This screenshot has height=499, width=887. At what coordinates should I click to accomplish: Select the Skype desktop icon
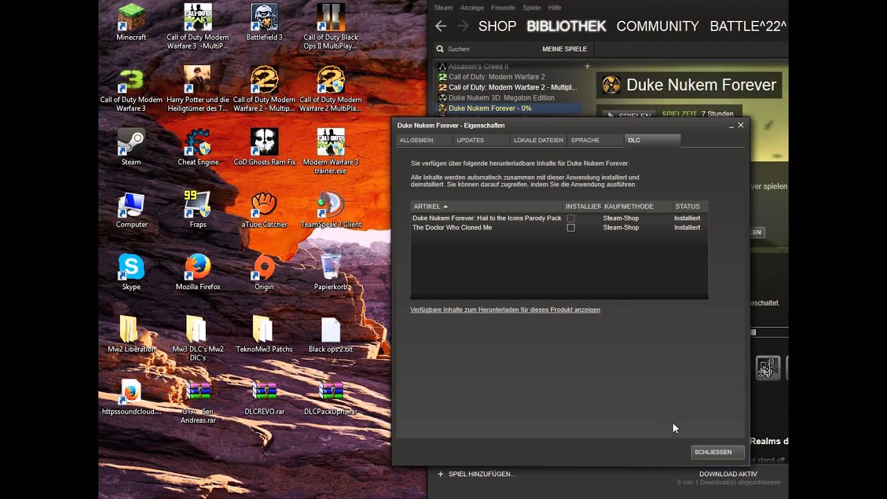(x=131, y=272)
